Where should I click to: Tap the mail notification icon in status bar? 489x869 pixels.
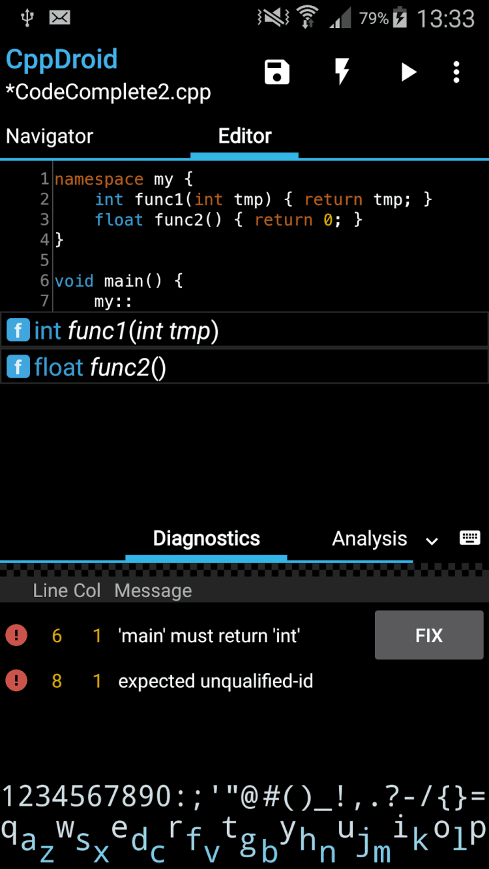click(x=59, y=18)
